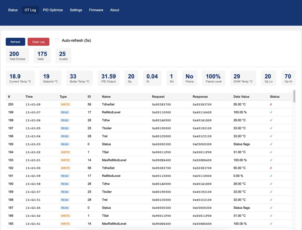Viewport: 302px width, 230px height.
Task: Open the PID Optimize tab
Action: (53, 10)
